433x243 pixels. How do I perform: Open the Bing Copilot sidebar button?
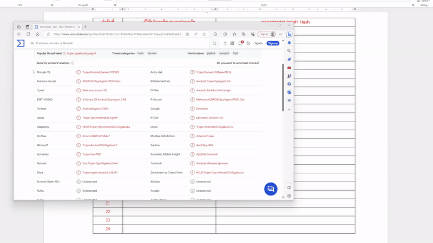point(289,35)
